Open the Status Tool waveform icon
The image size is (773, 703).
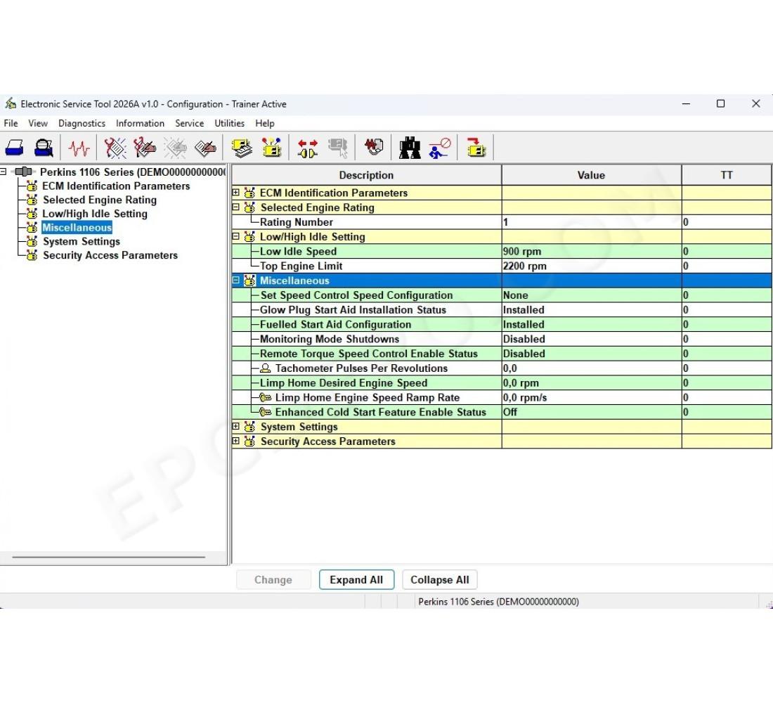pyautogui.click(x=79, y=148)
